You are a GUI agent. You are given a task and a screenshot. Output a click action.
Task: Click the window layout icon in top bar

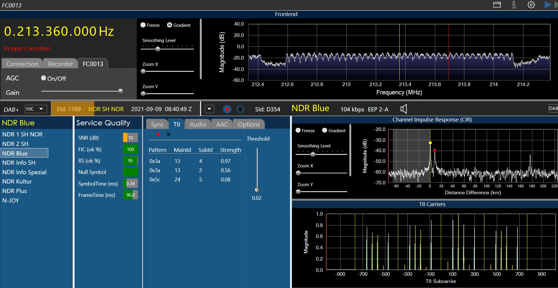497,5
